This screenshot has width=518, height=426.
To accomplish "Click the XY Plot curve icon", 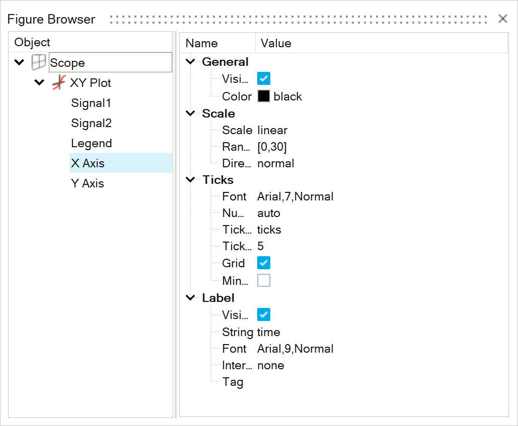I will coord(59,83).
